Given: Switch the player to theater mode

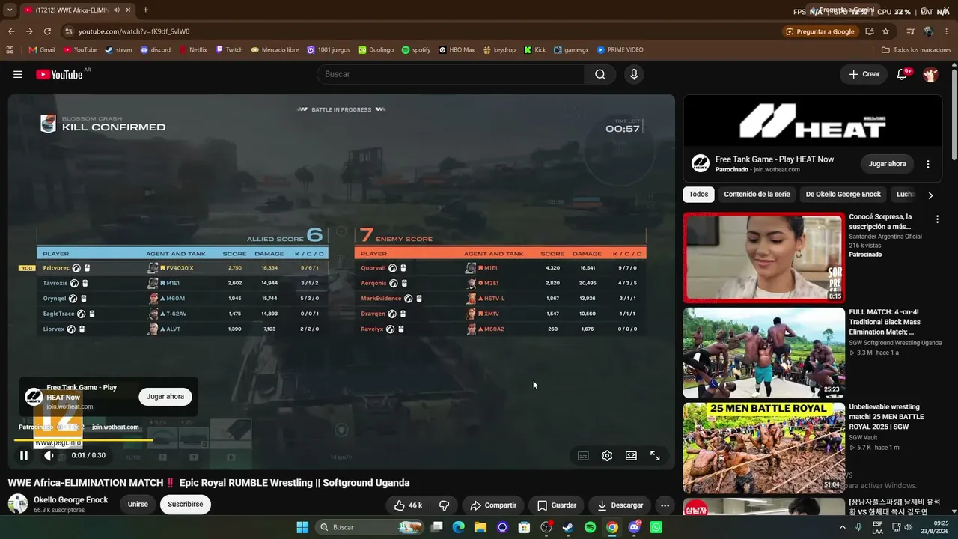Looking at the screenshot, I should [631, 455].
